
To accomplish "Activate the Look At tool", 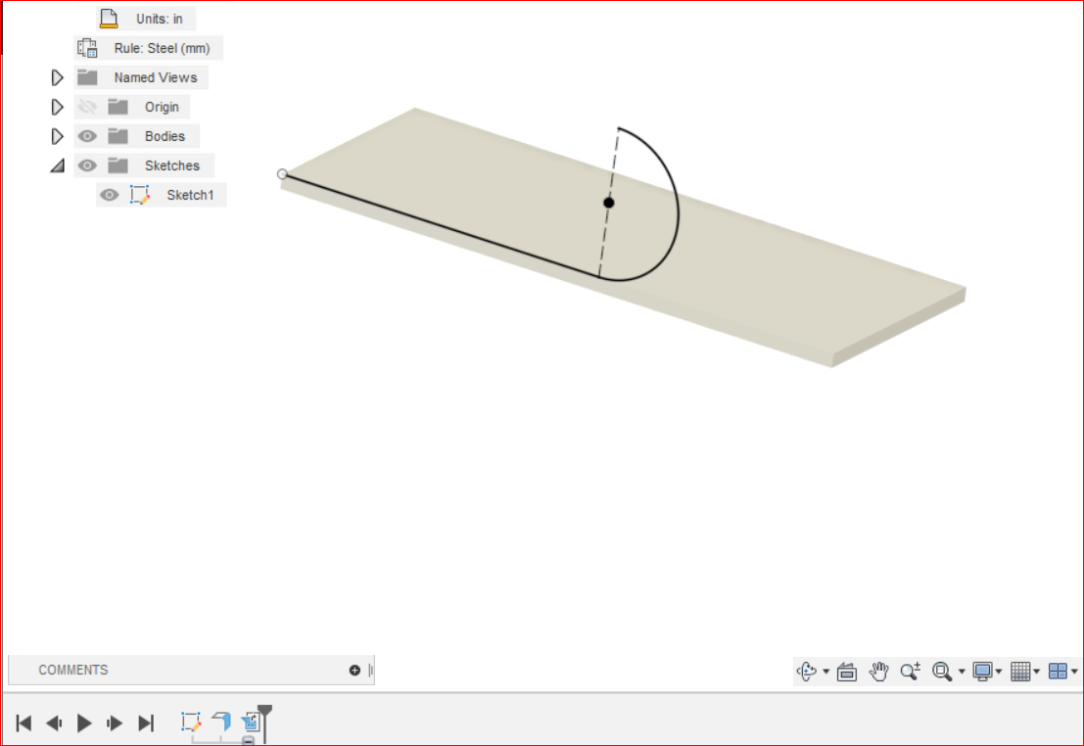I will [846, 672].
